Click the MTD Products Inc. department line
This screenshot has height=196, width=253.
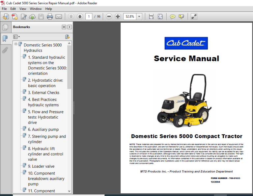pos(186,172)
